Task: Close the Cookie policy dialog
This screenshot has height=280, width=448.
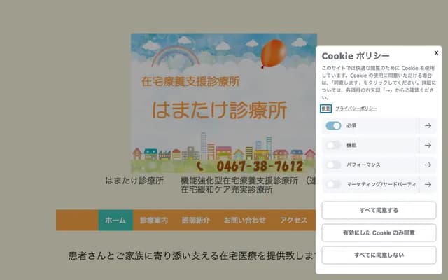Action: click(x=436, y=52)
